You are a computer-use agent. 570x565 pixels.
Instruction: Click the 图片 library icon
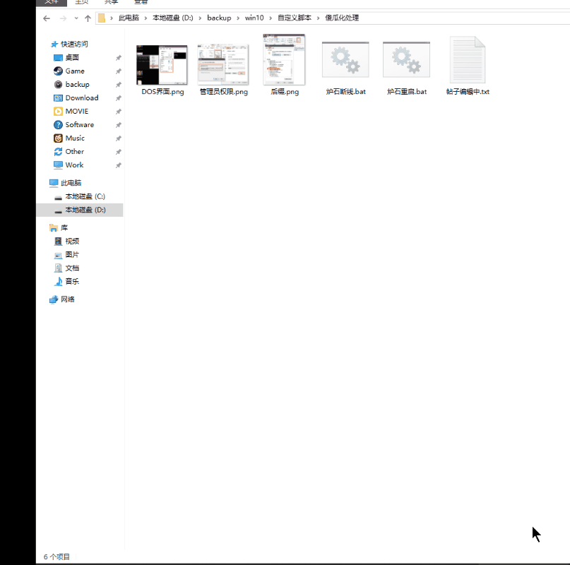[x=58, y=255]
